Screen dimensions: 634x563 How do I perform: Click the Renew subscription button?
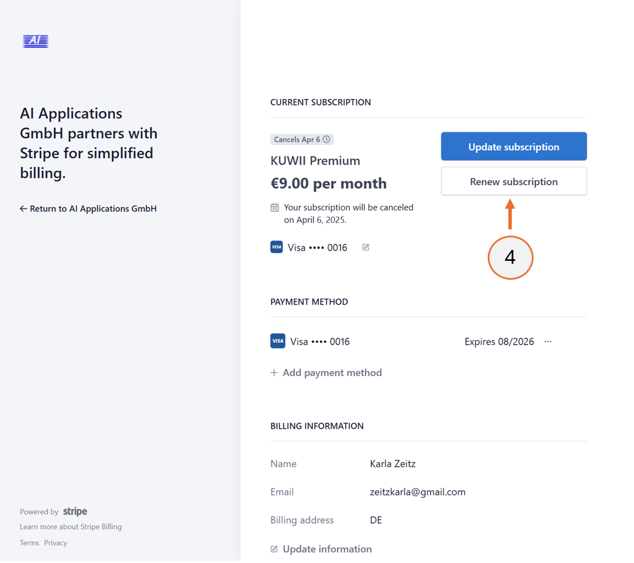point(514,181)
